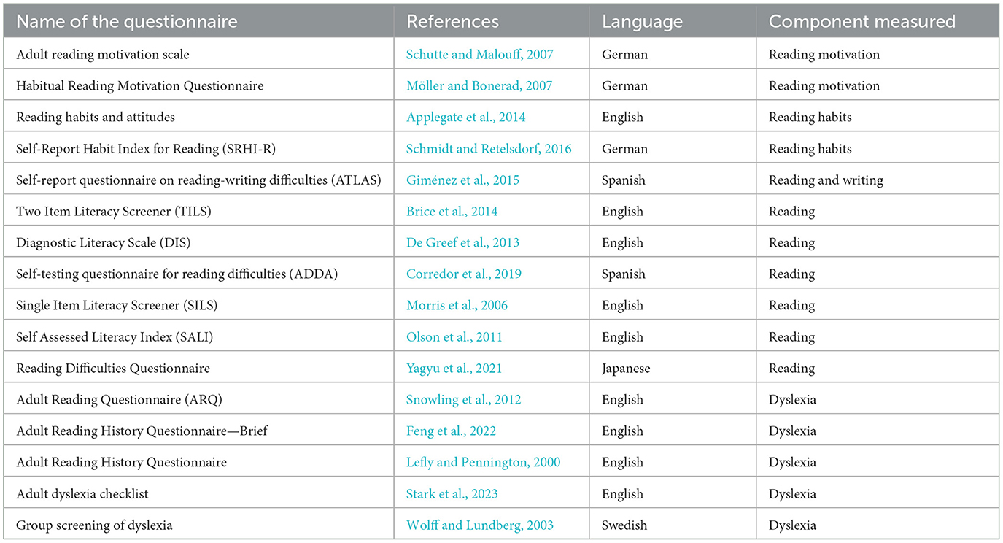Select 'Two Item Literacy Screener (TILS)' cell

(x=198, y=212)
